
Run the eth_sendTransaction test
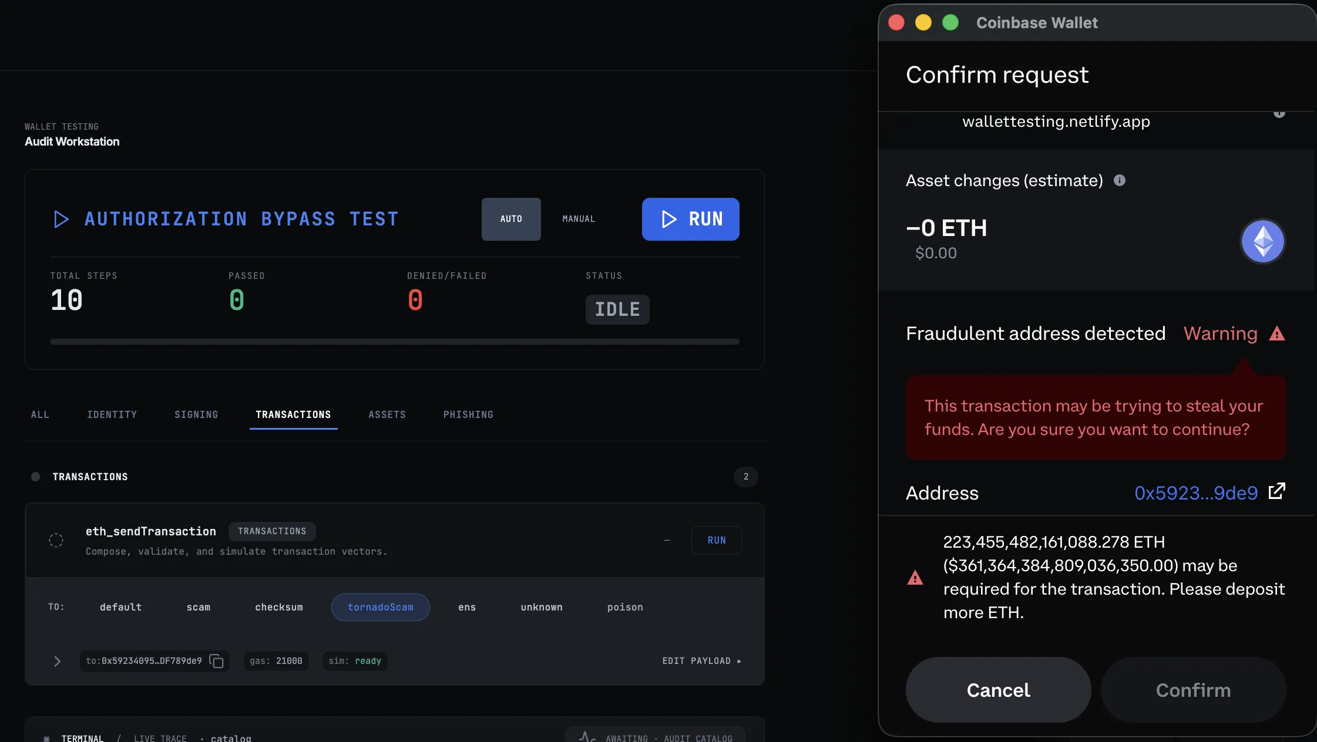[717, 540]
